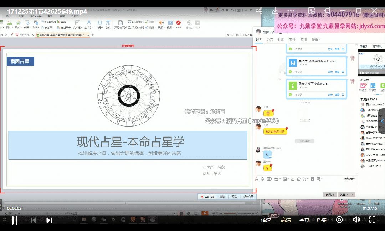This screenshot has height=231, width=385.
Task: Open the 字幕 subtitle options
Action: tap(304, 220)
